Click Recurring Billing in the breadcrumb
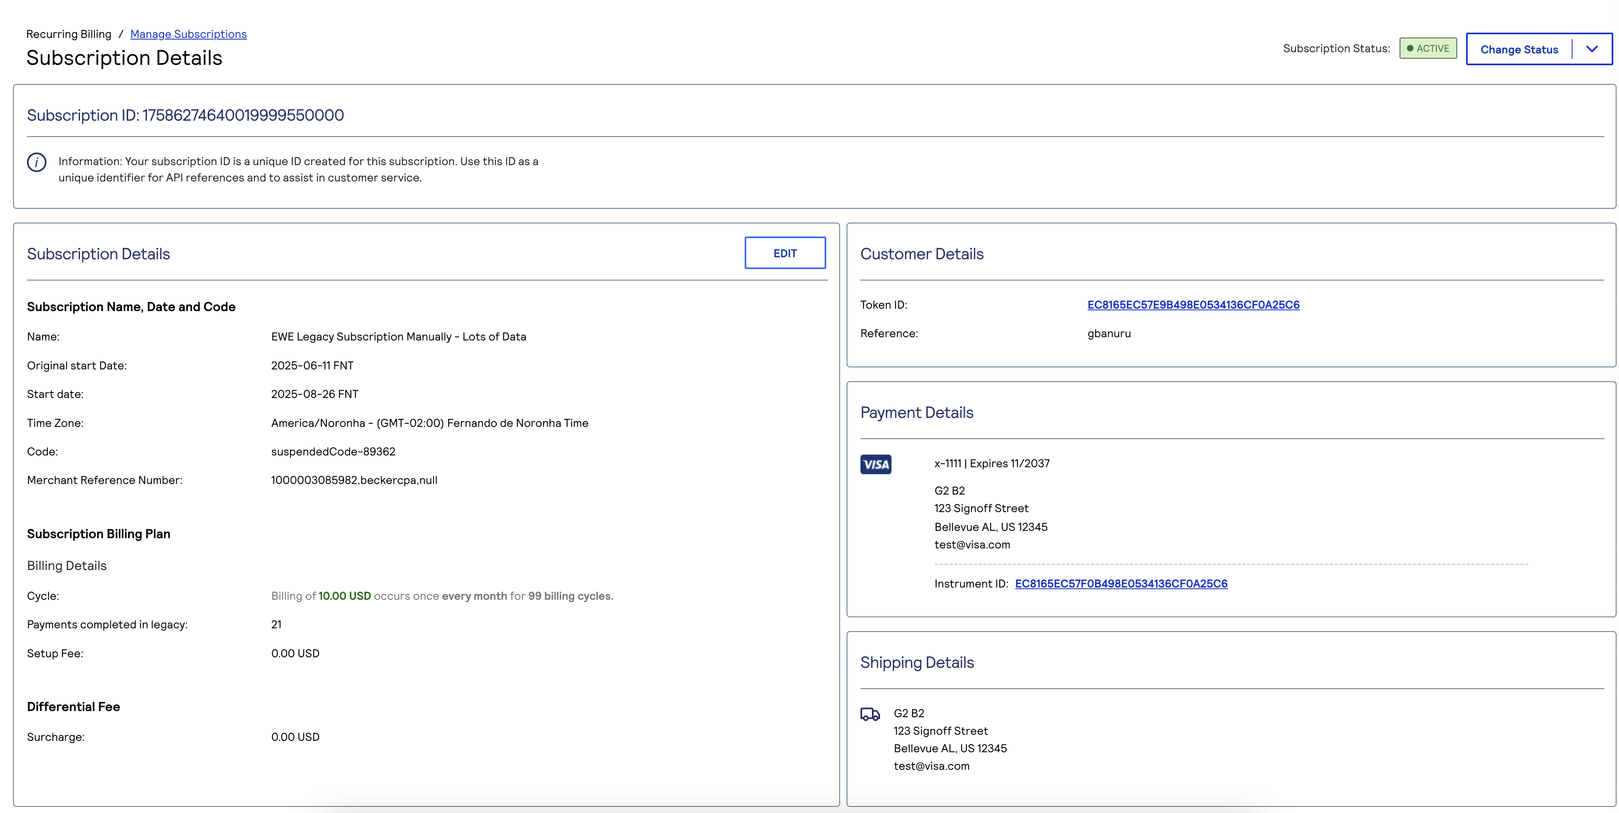Screen dimensions: 1619x813 coord(69,34)
